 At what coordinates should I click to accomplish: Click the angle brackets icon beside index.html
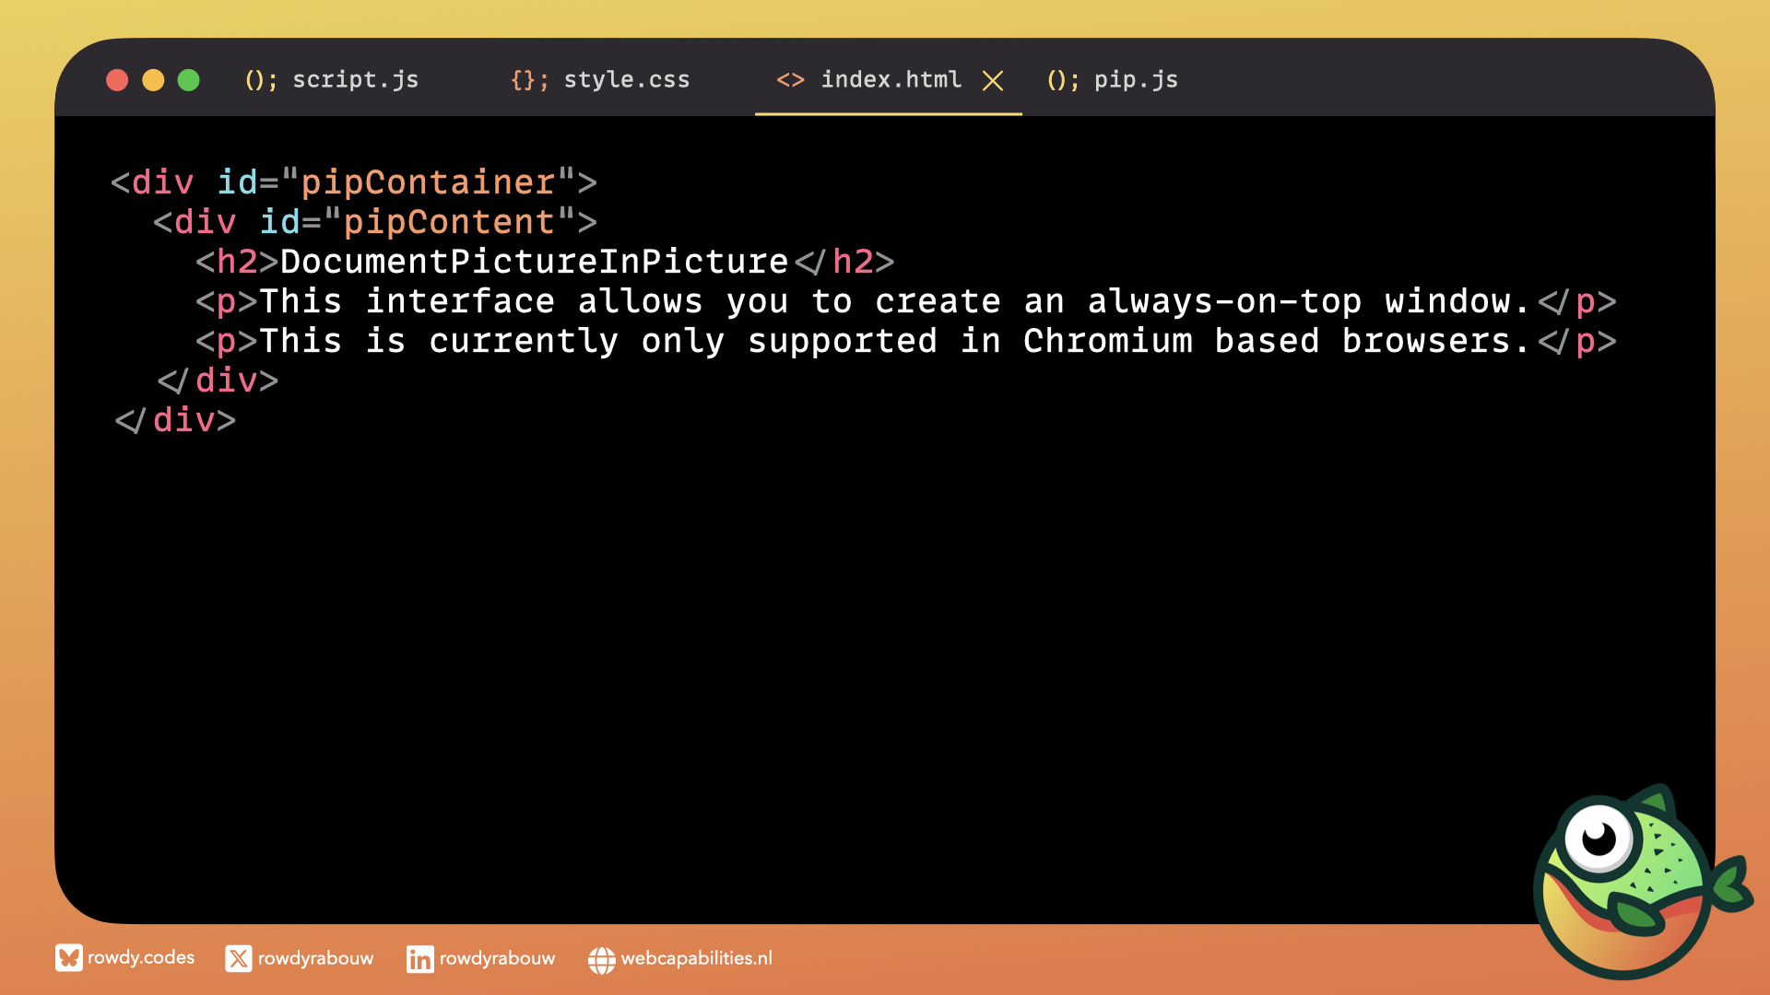click(790, 80)
